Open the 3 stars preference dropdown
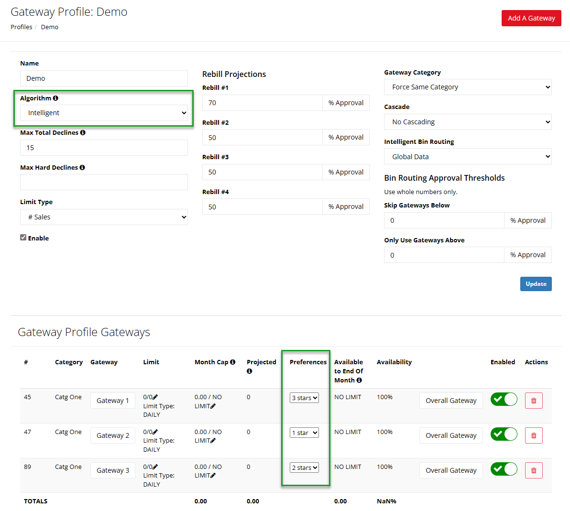Viewport: 570px width, 511px height. [304, 398]
